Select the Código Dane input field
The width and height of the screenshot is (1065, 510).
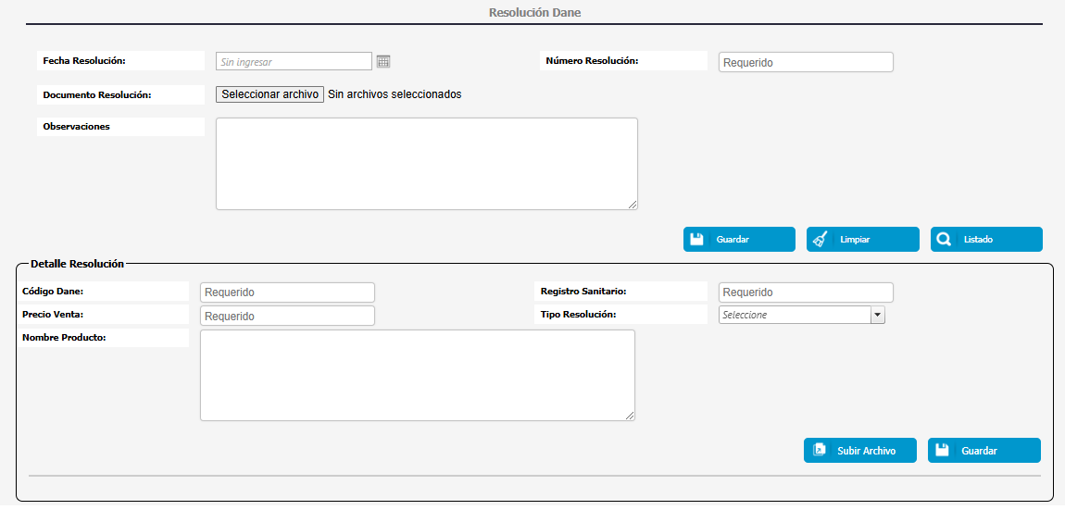(x=287, y=292)
